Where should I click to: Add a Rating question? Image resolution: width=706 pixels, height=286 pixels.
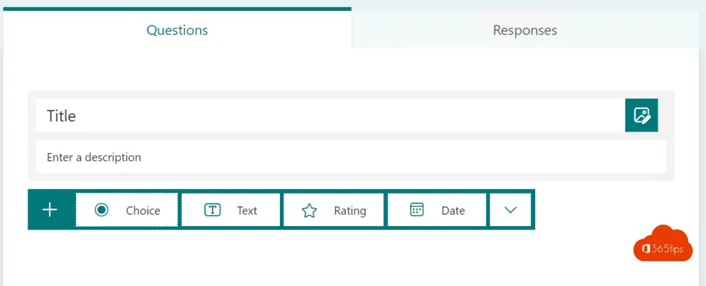click(334, 210)
